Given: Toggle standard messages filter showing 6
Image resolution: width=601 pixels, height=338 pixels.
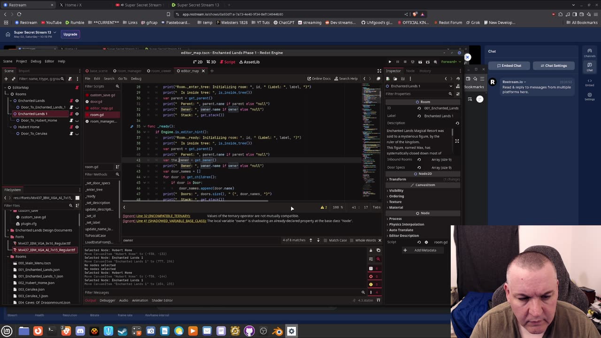Looking at the screenshot, I should click(x=374, y=269).
